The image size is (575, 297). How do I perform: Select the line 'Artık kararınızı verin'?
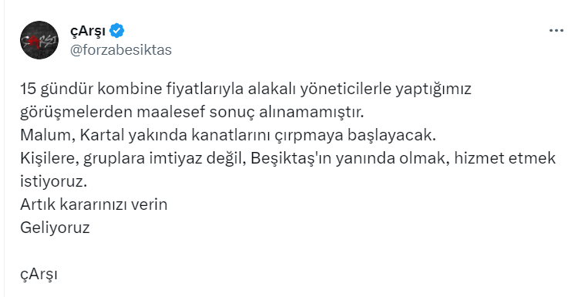94,204
